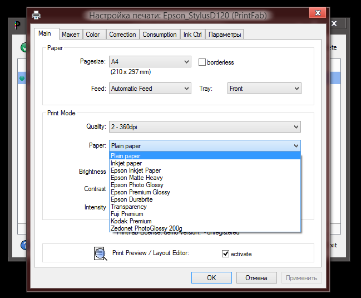Close the print settings dialog
This screenshot has height=298, width=361.
[x=318, y=13]
